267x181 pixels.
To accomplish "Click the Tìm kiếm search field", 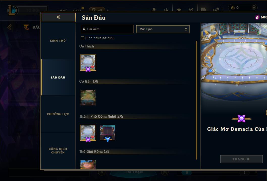I will 107,29.
